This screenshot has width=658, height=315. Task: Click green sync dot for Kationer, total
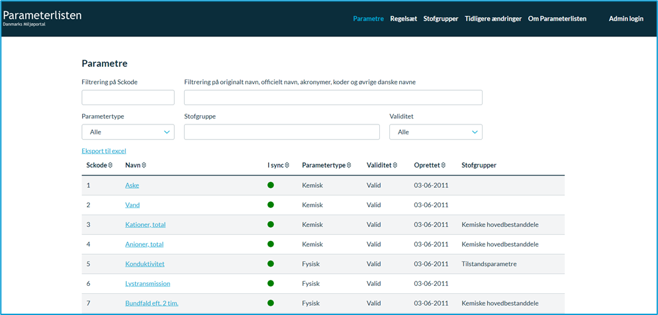[271, 224]
